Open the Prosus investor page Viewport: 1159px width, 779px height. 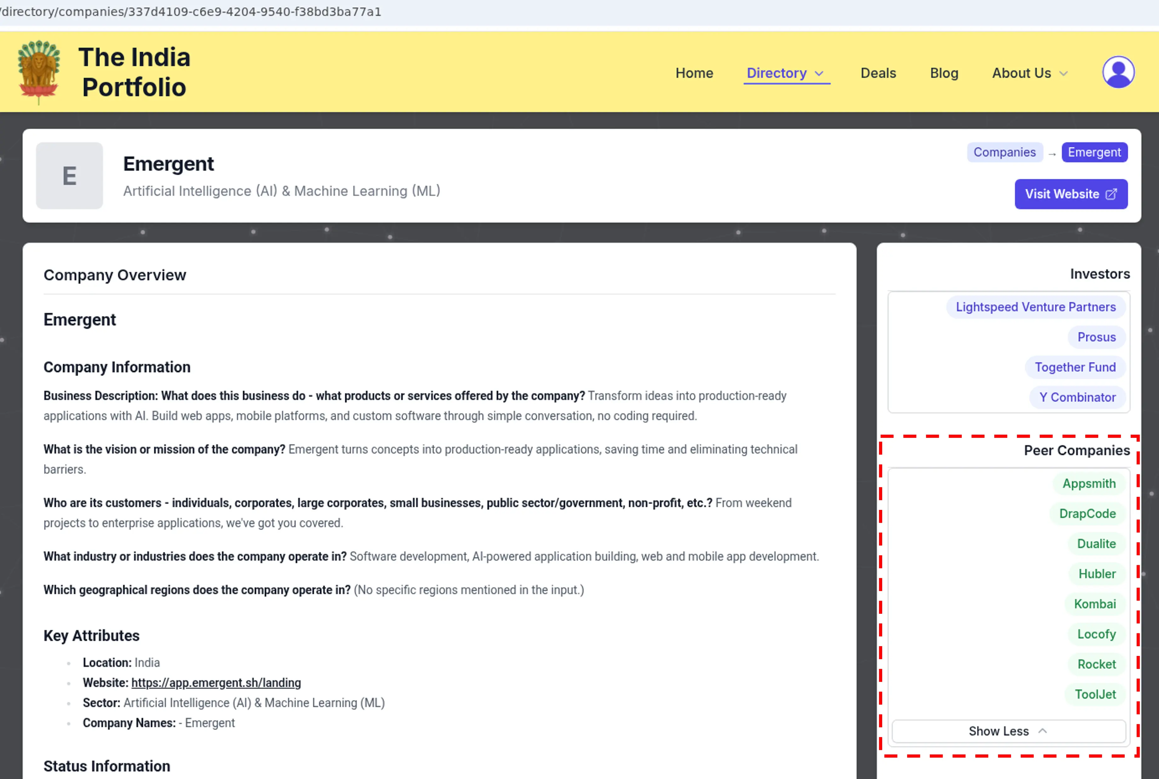(x=1096, y=337)
